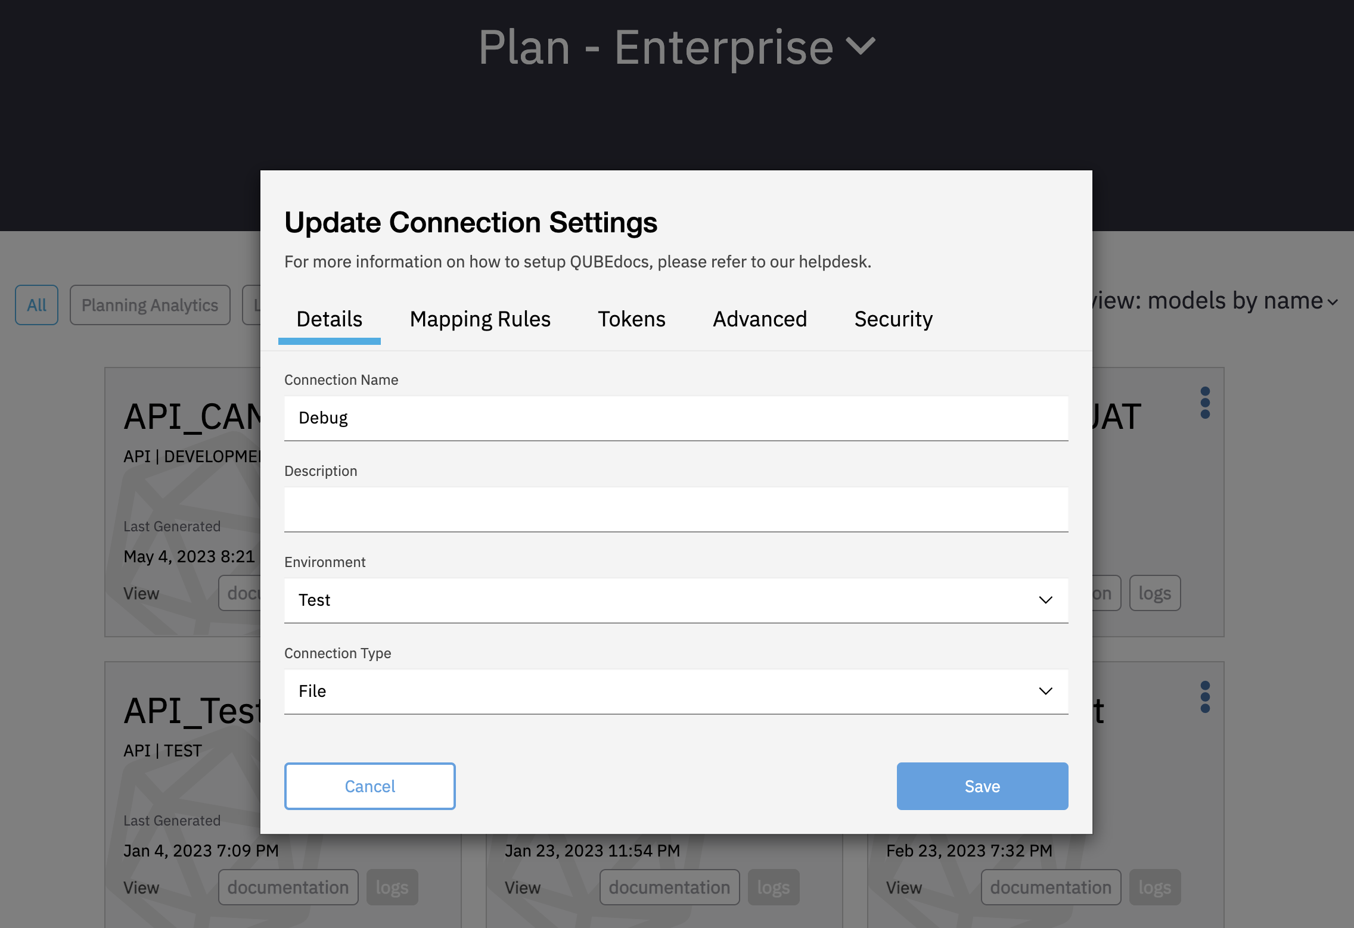The height and width of the screenshot is (928, 1354).
Task: Click the Cancel button
Action: [369, 786]
